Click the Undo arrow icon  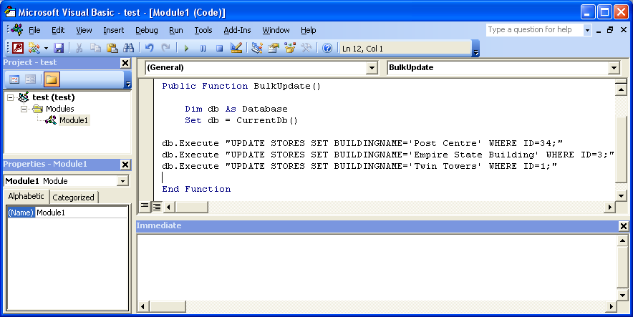150,48
